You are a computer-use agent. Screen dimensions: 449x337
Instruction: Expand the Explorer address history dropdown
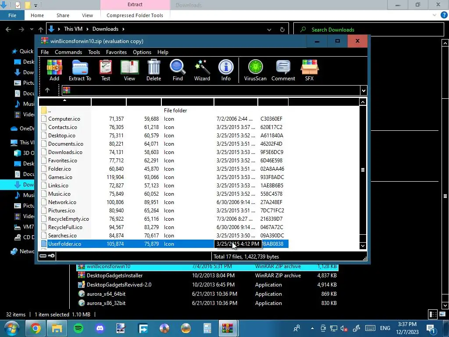click(x=269, y=29)
